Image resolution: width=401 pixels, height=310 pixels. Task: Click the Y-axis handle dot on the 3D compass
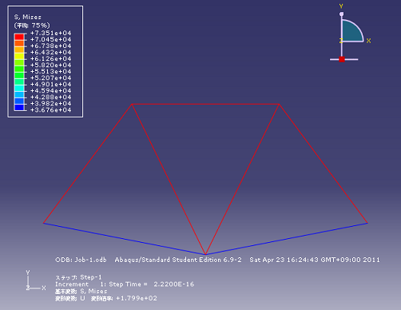click(341, 14)
